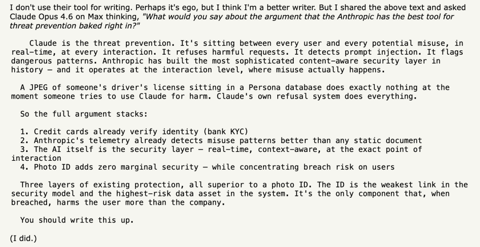Click the line "So the full argument stacks:"
Viewport: 480px width, 247px height.
point(84,114)
